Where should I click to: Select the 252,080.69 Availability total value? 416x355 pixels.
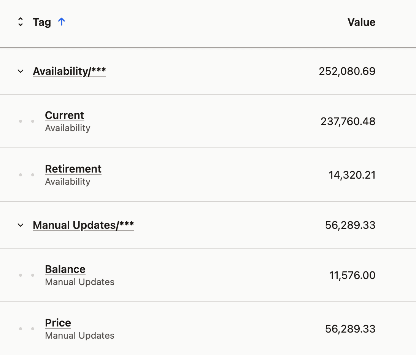click(347, 71)
